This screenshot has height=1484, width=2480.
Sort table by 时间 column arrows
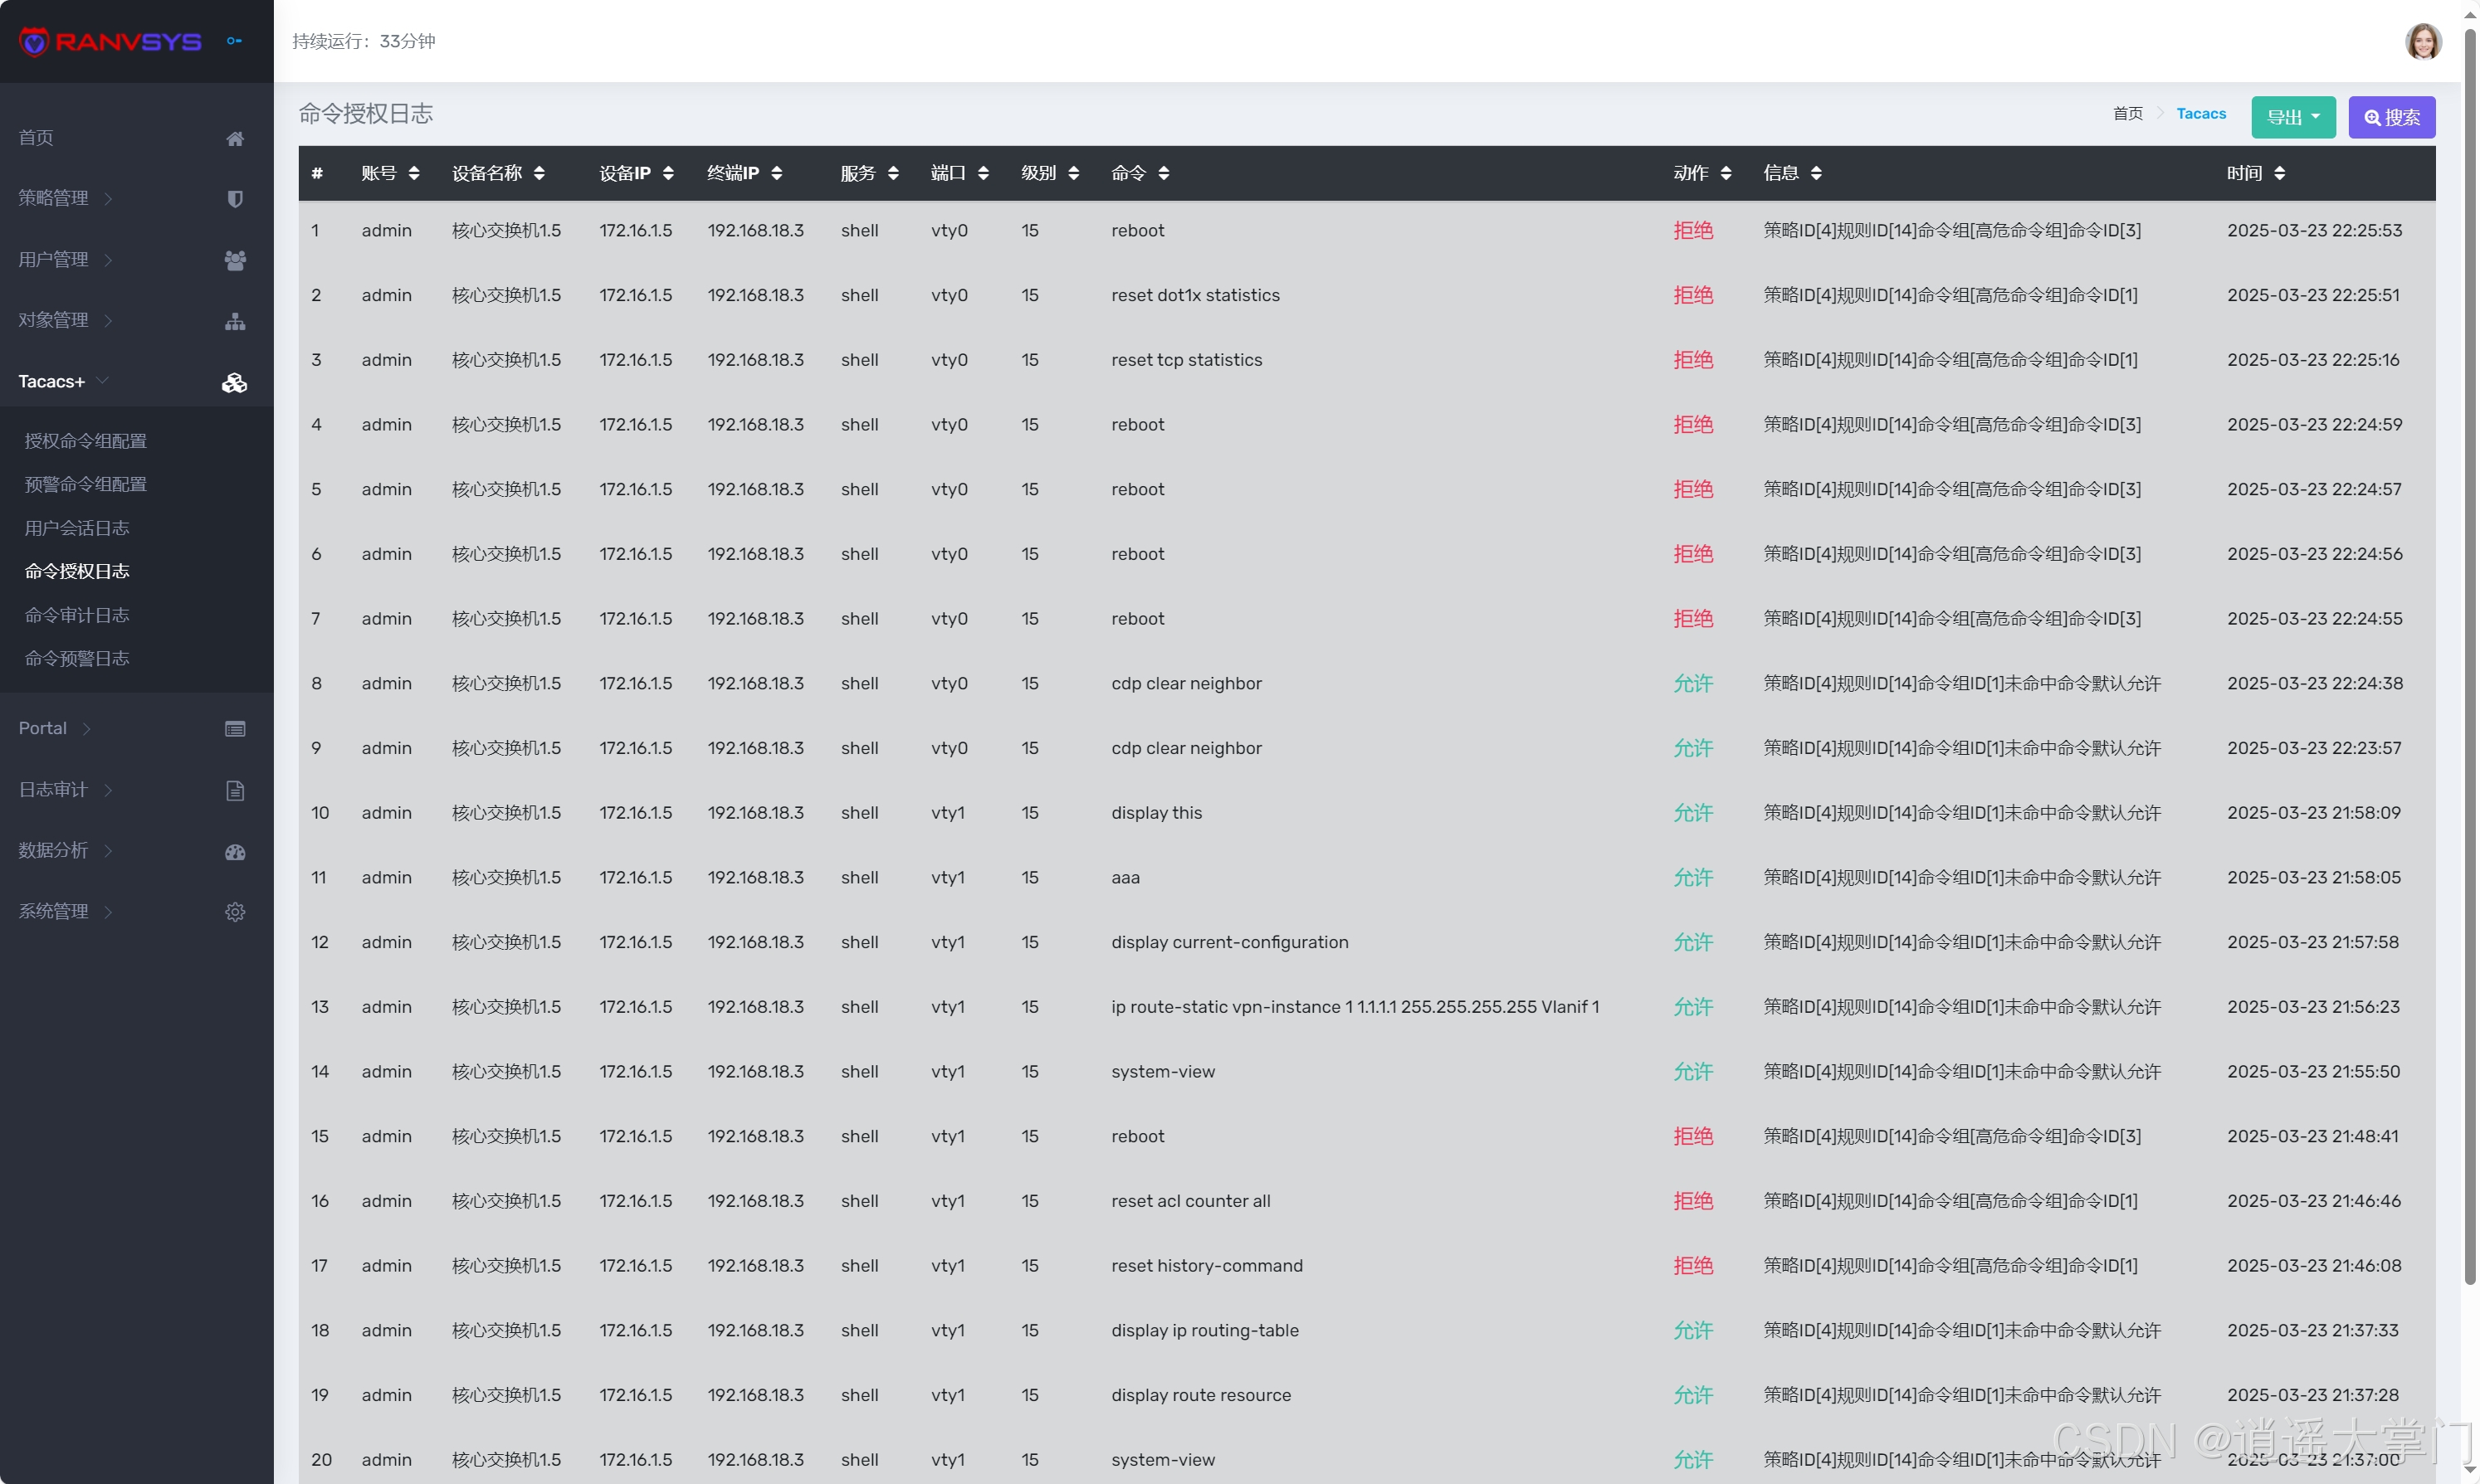(x=2279, y=173)
